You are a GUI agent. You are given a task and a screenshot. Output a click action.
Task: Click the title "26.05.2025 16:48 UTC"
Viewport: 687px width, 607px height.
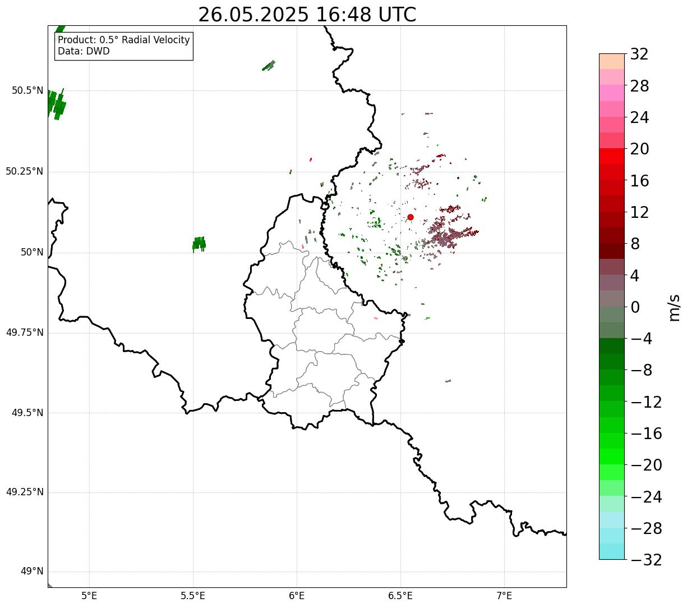point(307,15)
